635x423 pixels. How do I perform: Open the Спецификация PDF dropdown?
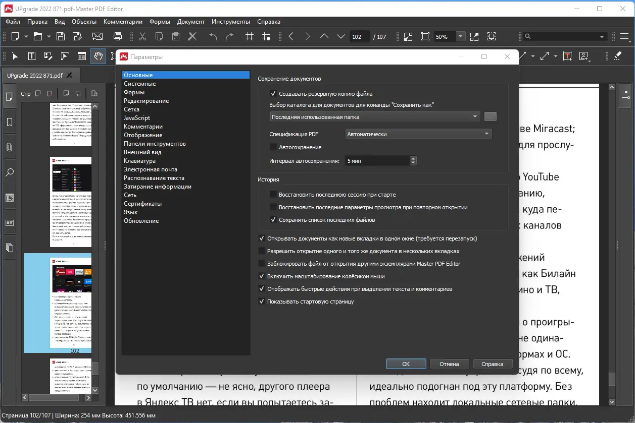point(418,134)
